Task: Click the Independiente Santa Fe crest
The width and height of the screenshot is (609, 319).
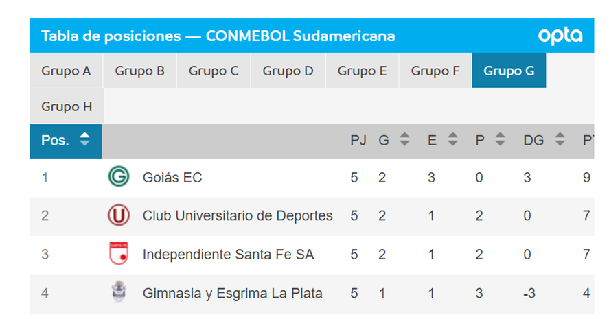Action: (118, 255)
